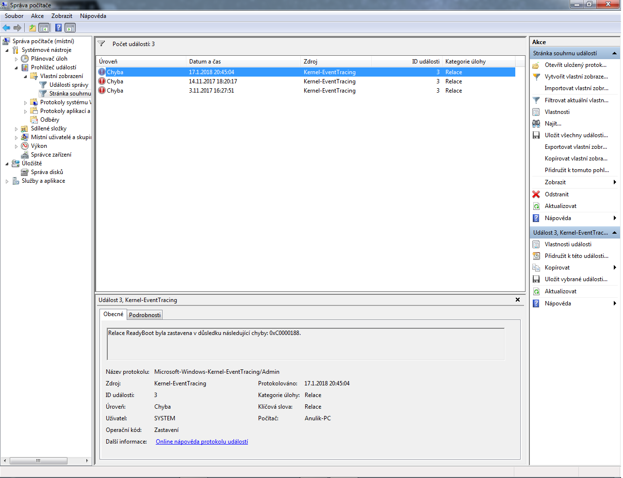The height and width of the screenshot is (478, 623).
Task: Click the Filtrovat aktuální vlastní zobrazení funnel icon
Action: coord(536,100)
